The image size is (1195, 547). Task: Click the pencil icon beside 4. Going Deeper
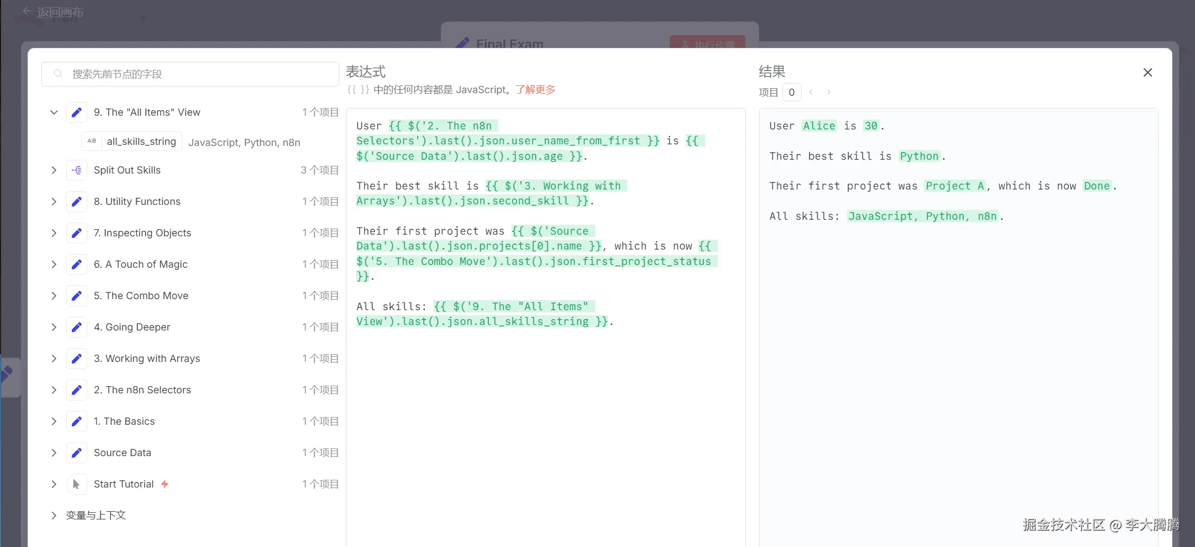[77, 327]
